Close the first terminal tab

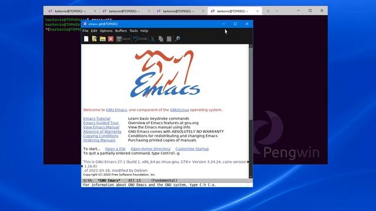pos(95,11)
